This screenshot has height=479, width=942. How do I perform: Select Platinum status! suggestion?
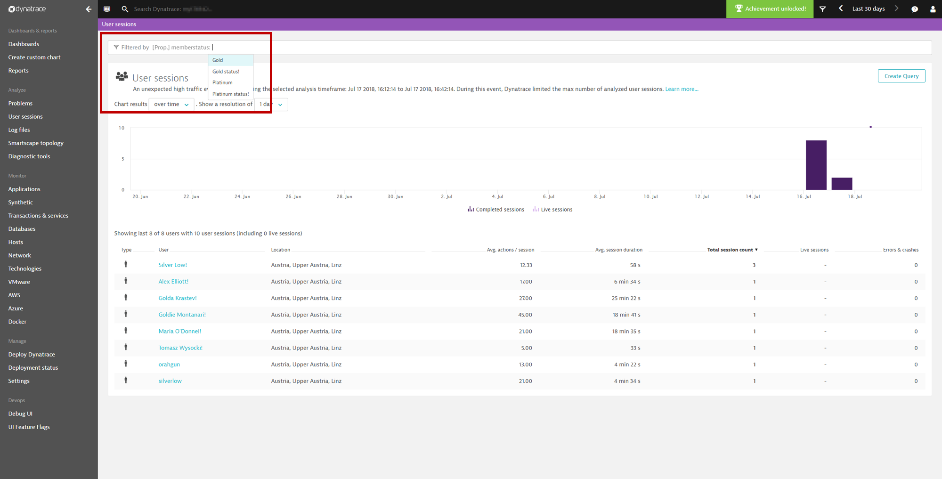231,94
